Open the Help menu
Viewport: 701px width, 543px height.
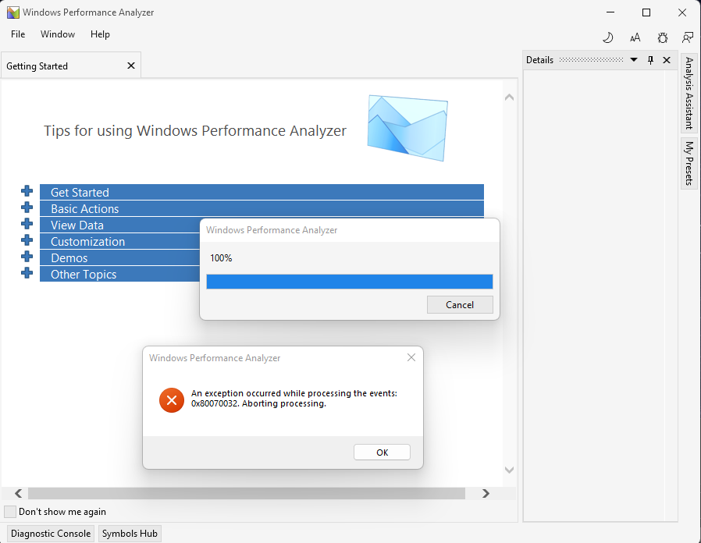(100, 34)
